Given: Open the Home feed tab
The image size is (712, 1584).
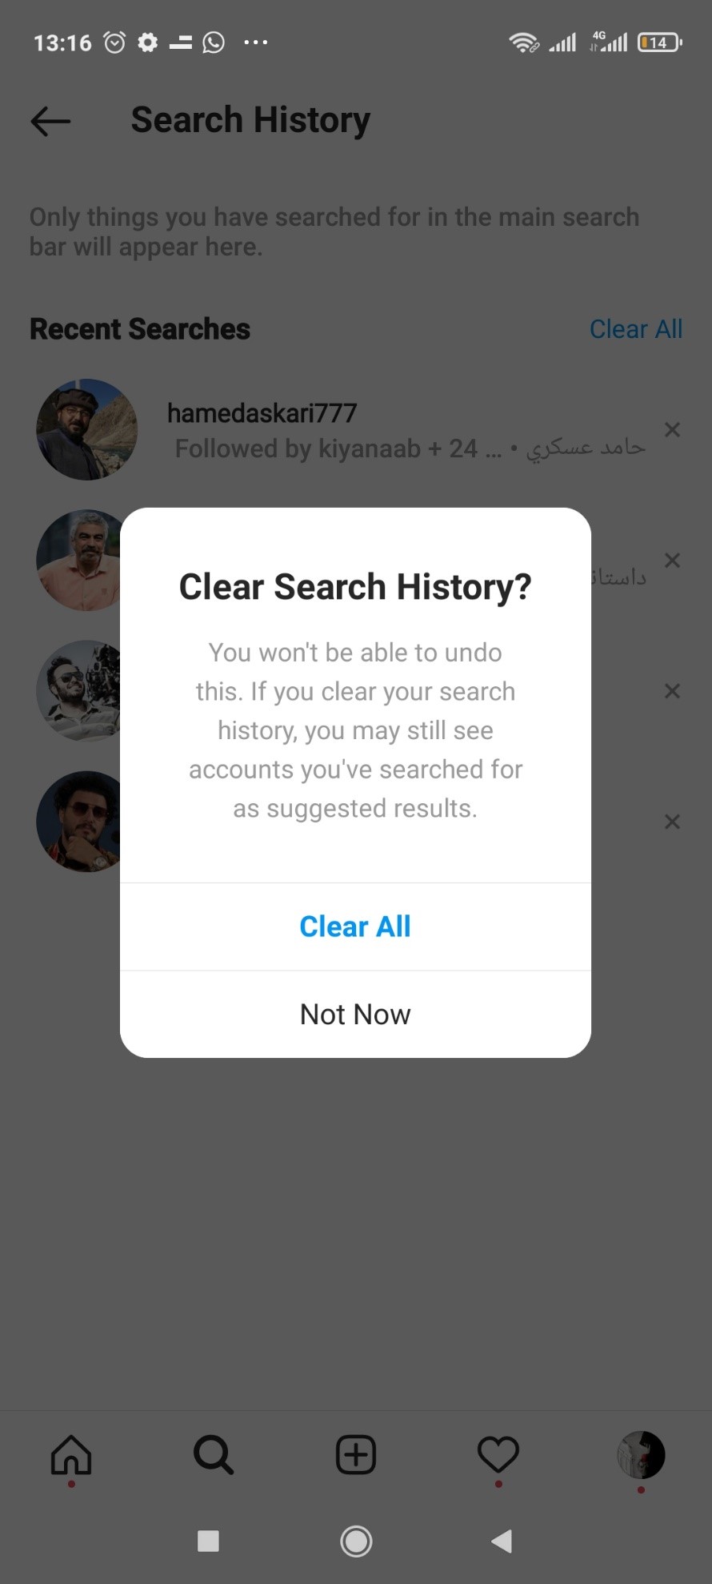Looking at the screenshot, I should [x=71, y=1455].
